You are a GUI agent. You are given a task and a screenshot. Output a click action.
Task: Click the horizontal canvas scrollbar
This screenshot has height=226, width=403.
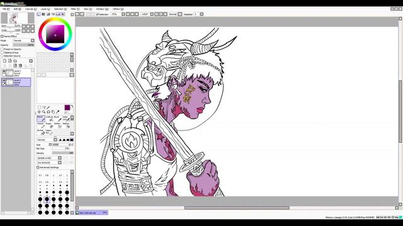point(237,208)
